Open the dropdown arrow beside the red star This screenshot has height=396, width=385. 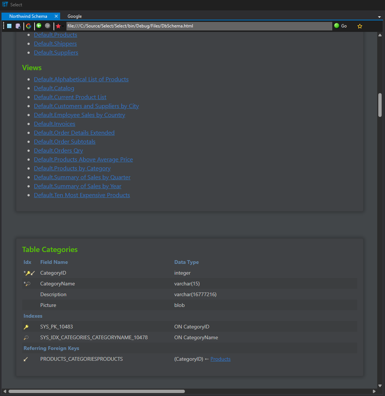pyautogui.click(x=63, y=26)
